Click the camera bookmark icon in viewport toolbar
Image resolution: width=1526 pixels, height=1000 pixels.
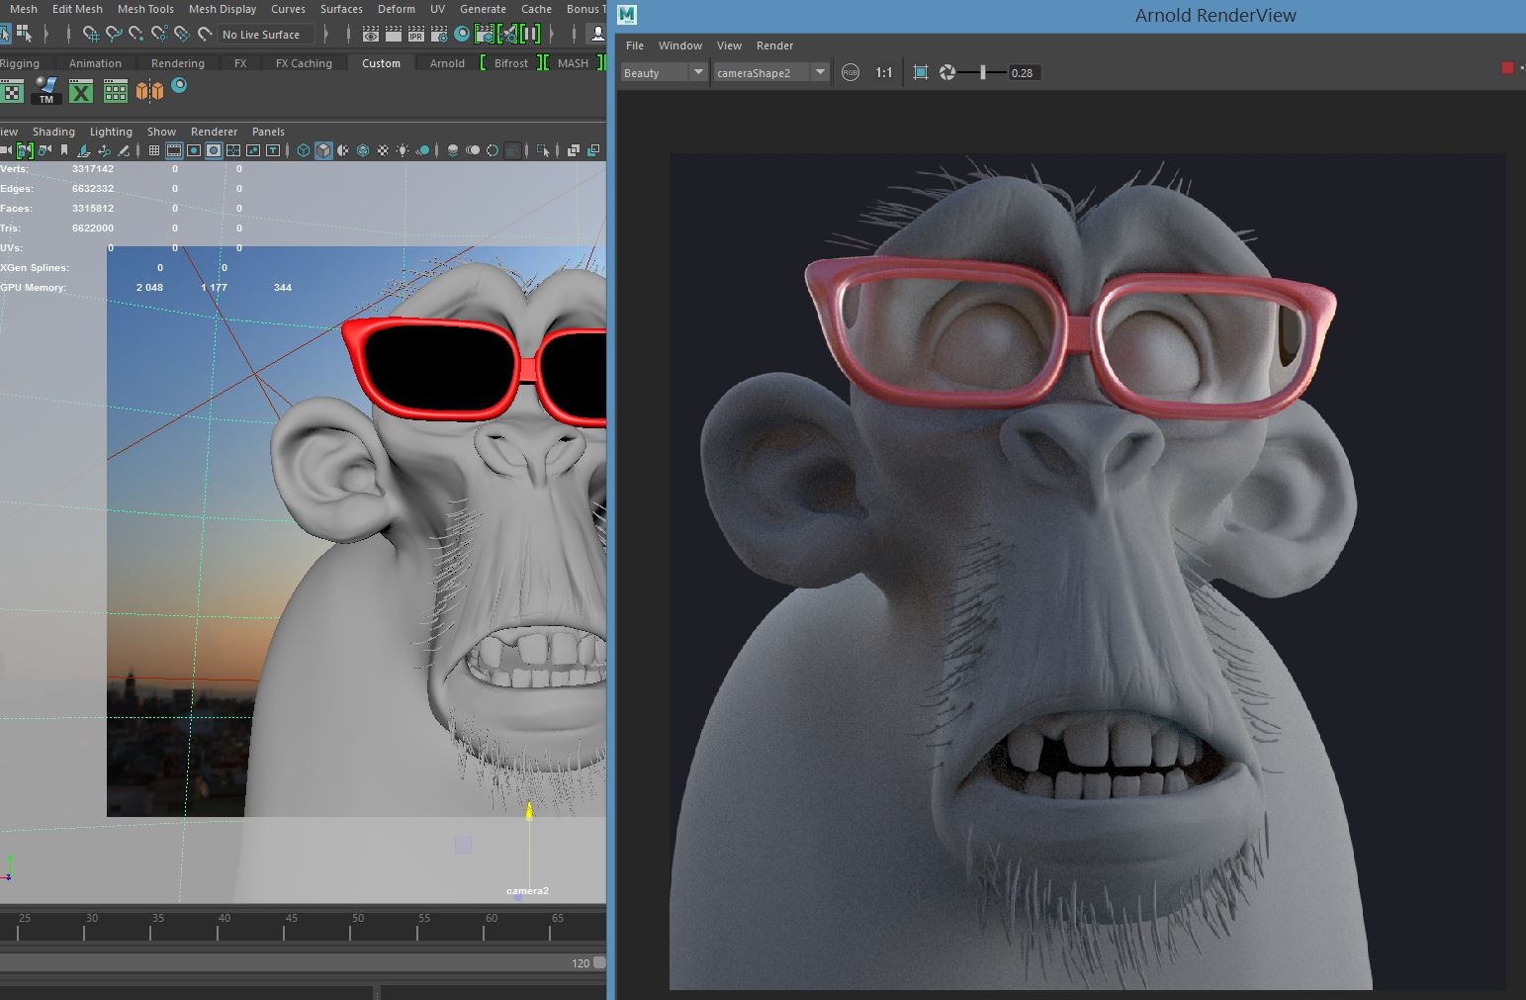[x=64, y=150]
